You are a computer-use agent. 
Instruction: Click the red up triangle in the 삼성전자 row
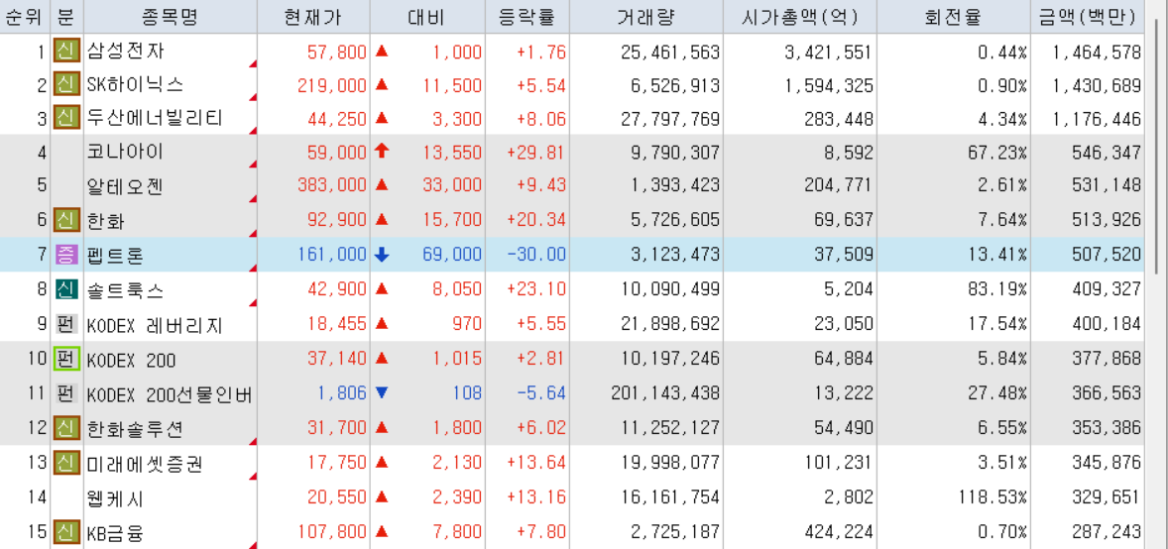[x=382, y=51]
